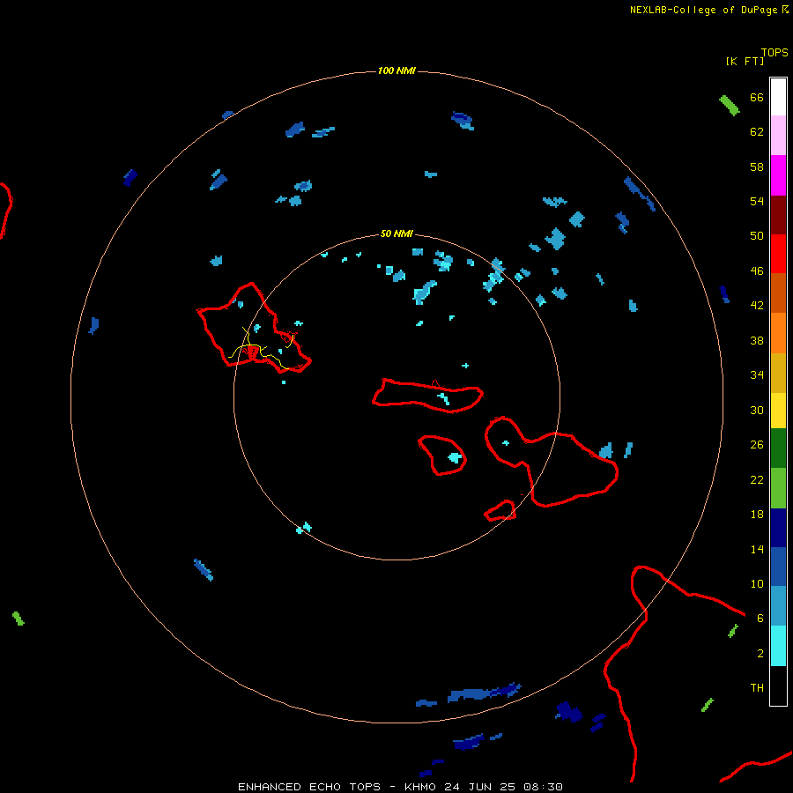Select the light steel-blue legend swatch

778,606
